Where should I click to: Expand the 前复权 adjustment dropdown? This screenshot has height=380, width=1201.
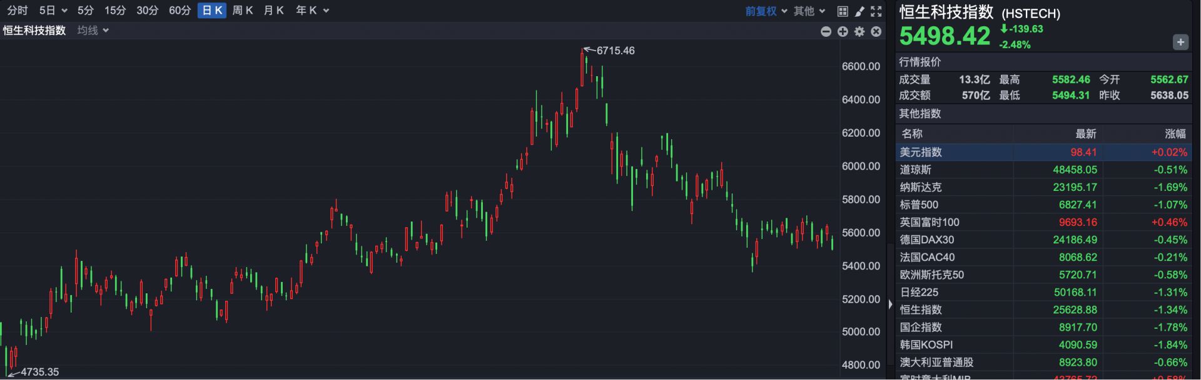pyautogui.click(x=766, y=11)
